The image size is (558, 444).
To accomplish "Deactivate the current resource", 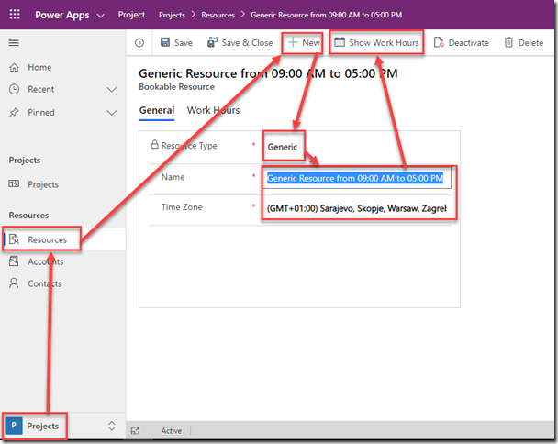I will point(462,43).
